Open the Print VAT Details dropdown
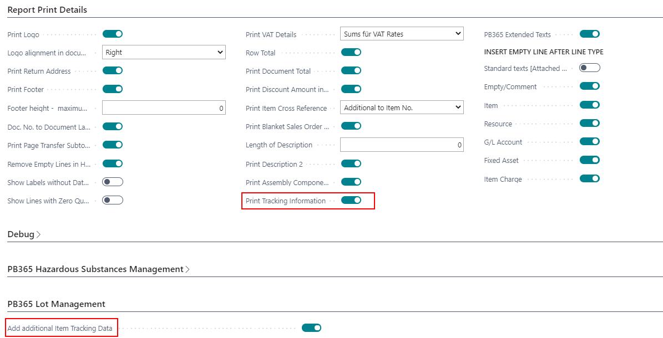Screen dimensions: 663x338 [x=402, y=34]
